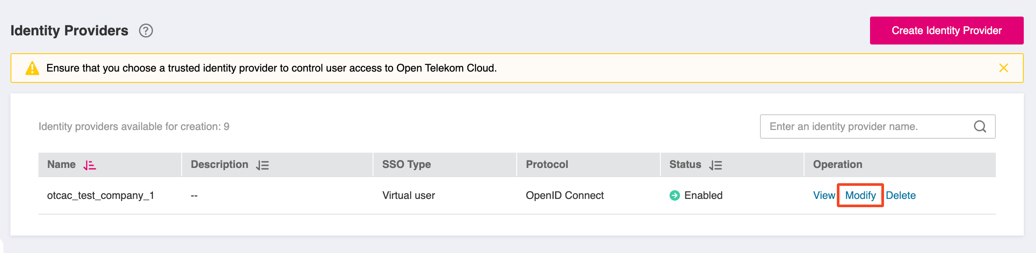The height and width of the screenshot is (253, 1036).
Task: Click the magnifier search icon
Action: 980,126
